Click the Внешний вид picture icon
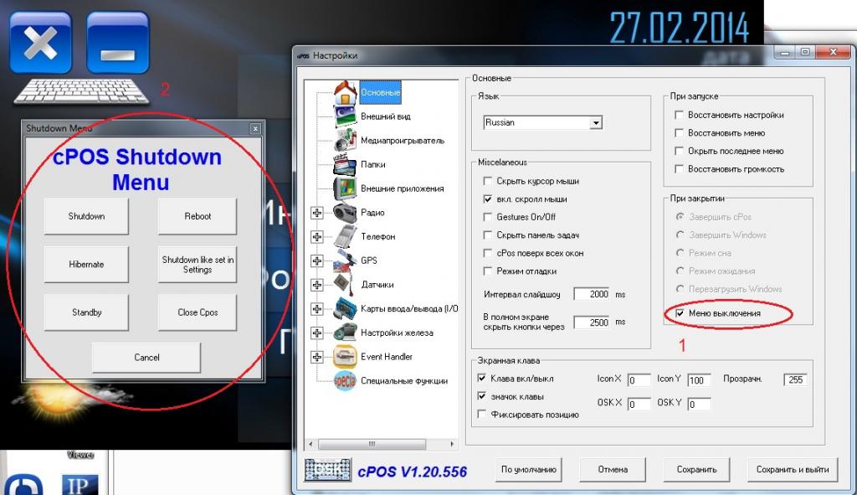 click(x=346, y=116)
